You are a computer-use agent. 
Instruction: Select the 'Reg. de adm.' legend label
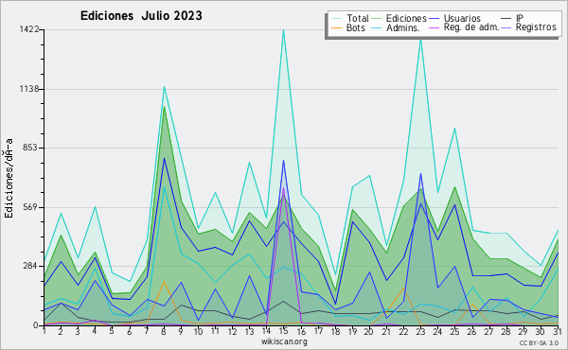point(471,27)
